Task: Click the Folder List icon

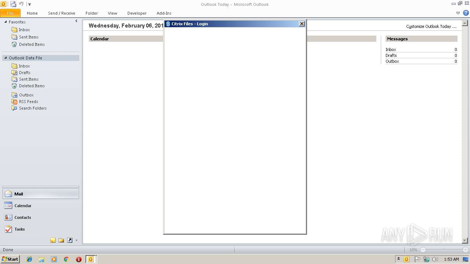Action: (x=61, y=240)
